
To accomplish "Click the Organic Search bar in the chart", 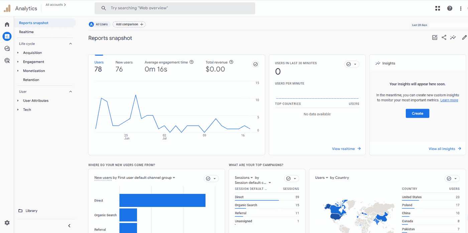I will point(128,215).
